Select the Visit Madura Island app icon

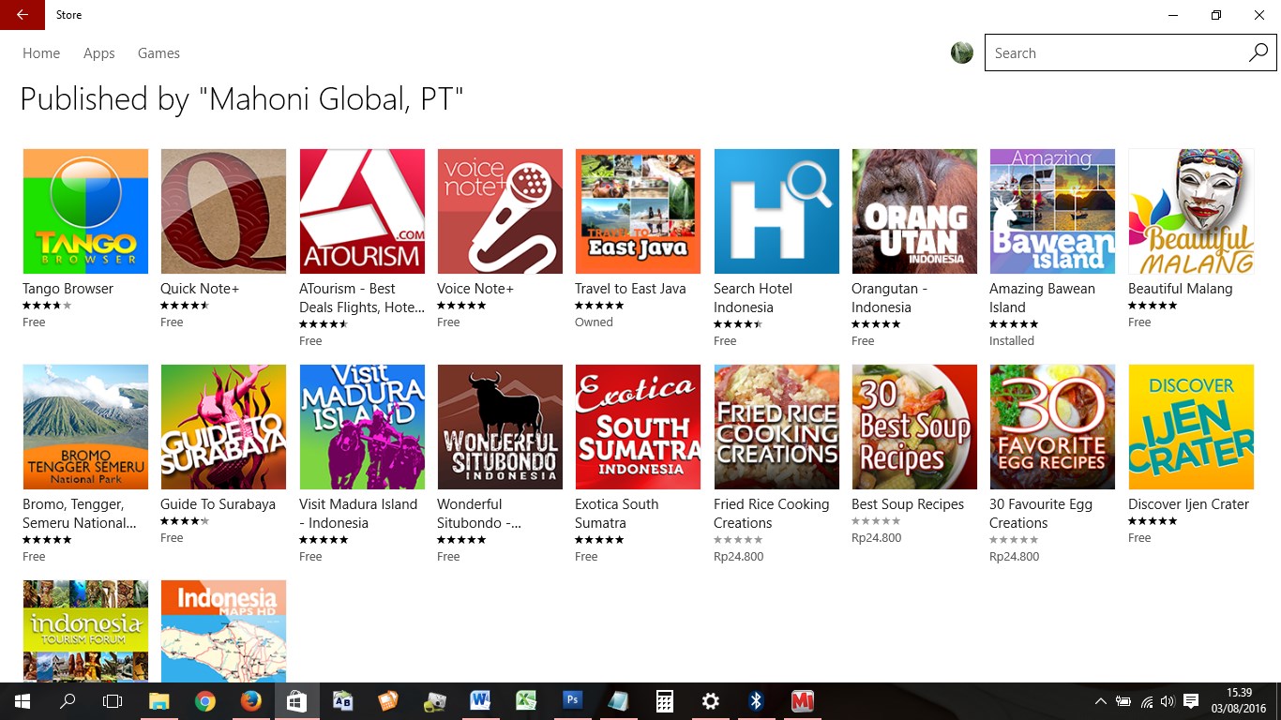coord(362,427)
